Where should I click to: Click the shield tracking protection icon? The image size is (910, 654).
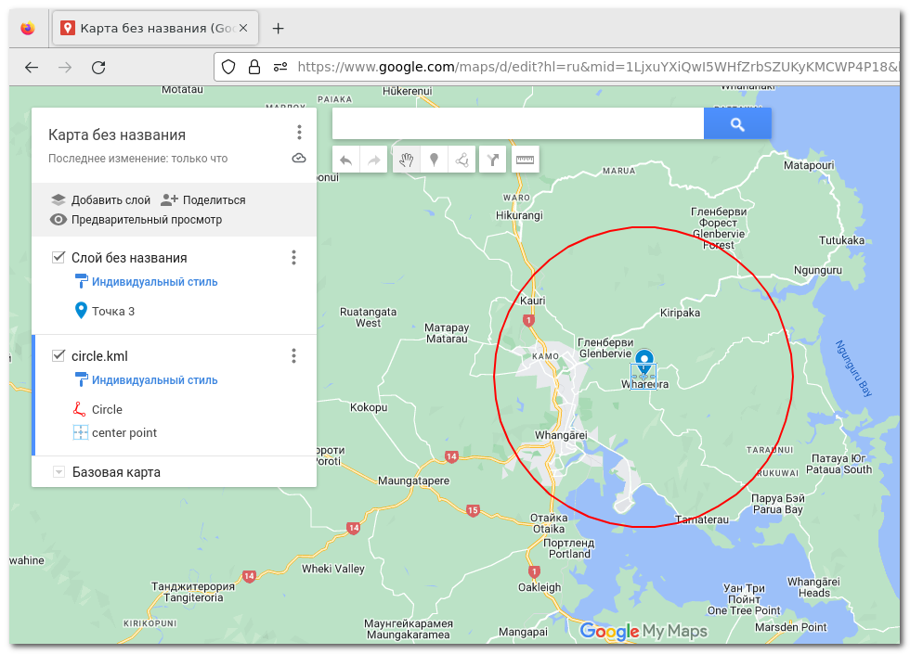pyautogui.click(x=228, y=67)
